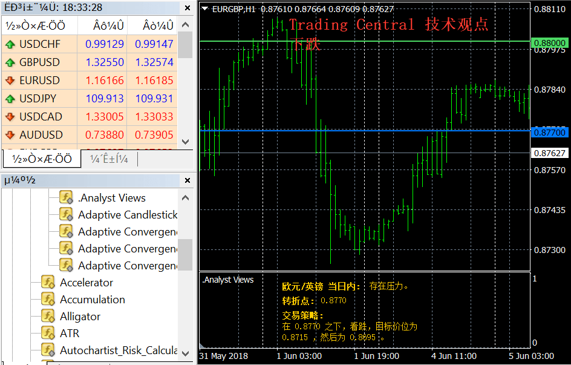Select the Accumulation indicator
571x365 pixels.
93,300
